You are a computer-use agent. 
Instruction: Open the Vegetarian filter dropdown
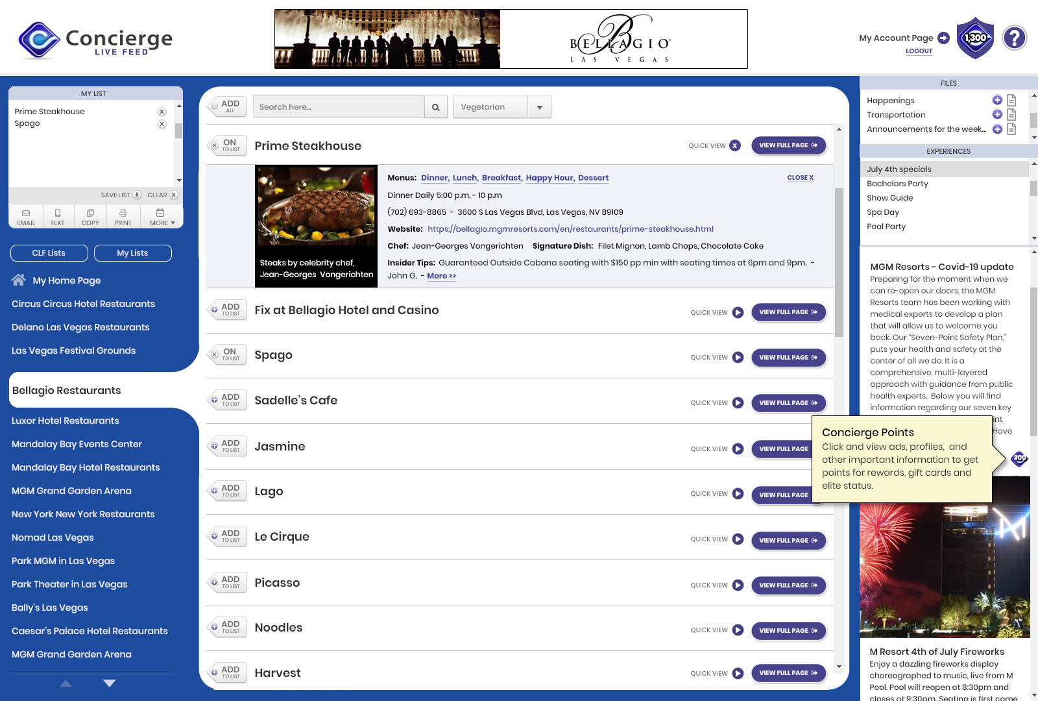(540, 107)
